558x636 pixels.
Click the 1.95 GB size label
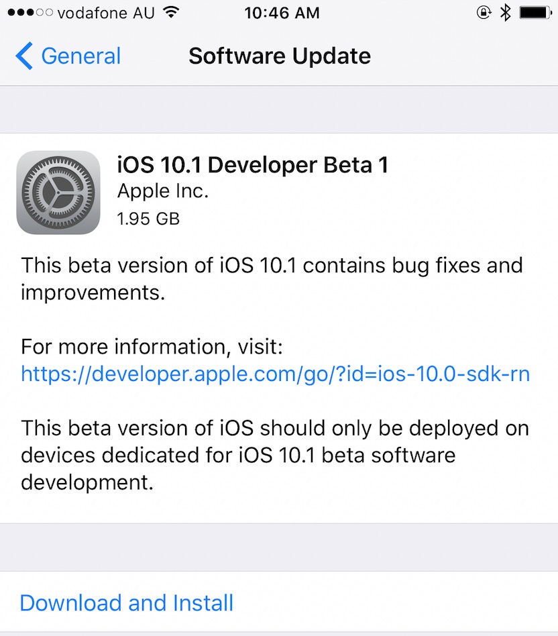(x=148, y=218)
